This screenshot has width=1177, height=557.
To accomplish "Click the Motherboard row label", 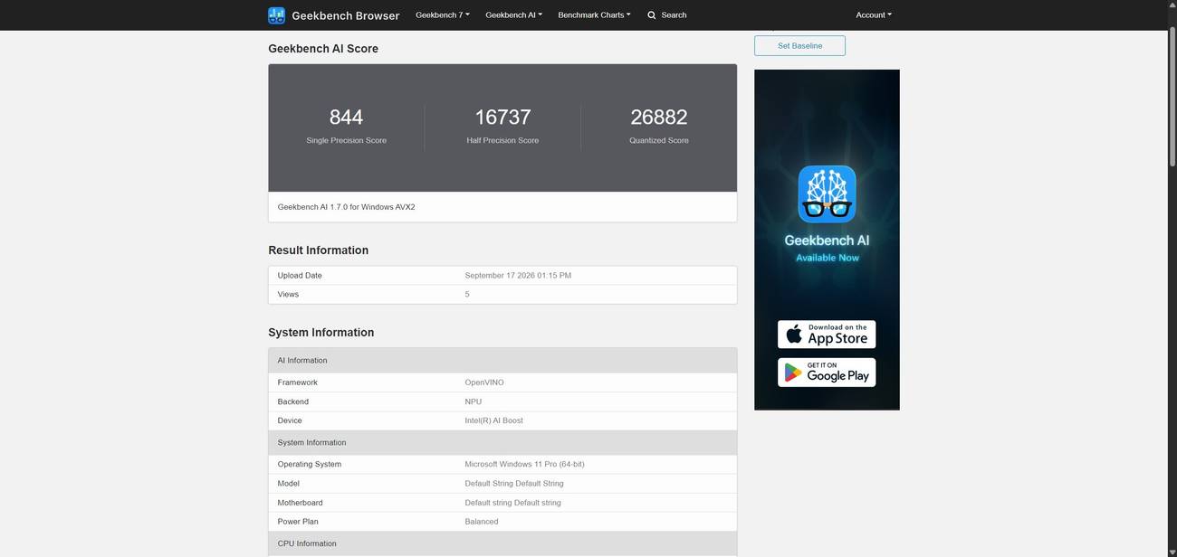I will tap(300, 503).
